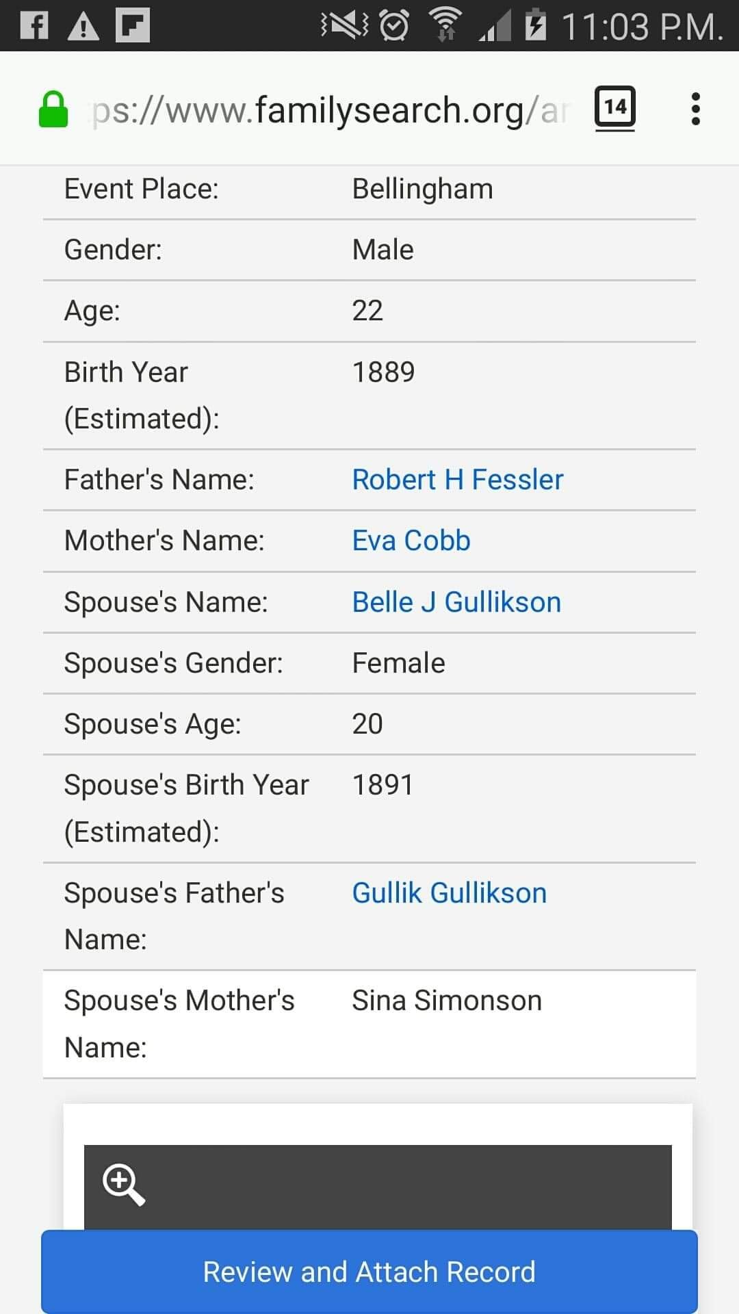
Task: Open the Gullik Gullikson link
Action: pos(449,893)
